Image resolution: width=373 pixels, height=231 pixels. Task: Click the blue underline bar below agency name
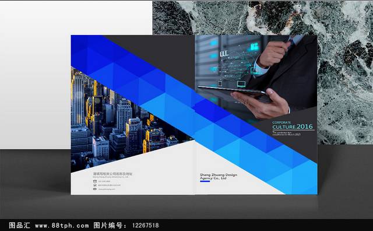pyautogui.click(x=205, y=181)
